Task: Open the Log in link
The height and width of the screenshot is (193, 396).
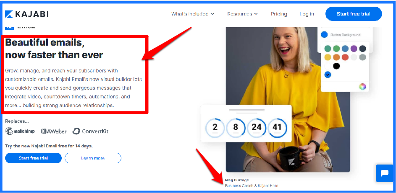Action: pos(307,14)
